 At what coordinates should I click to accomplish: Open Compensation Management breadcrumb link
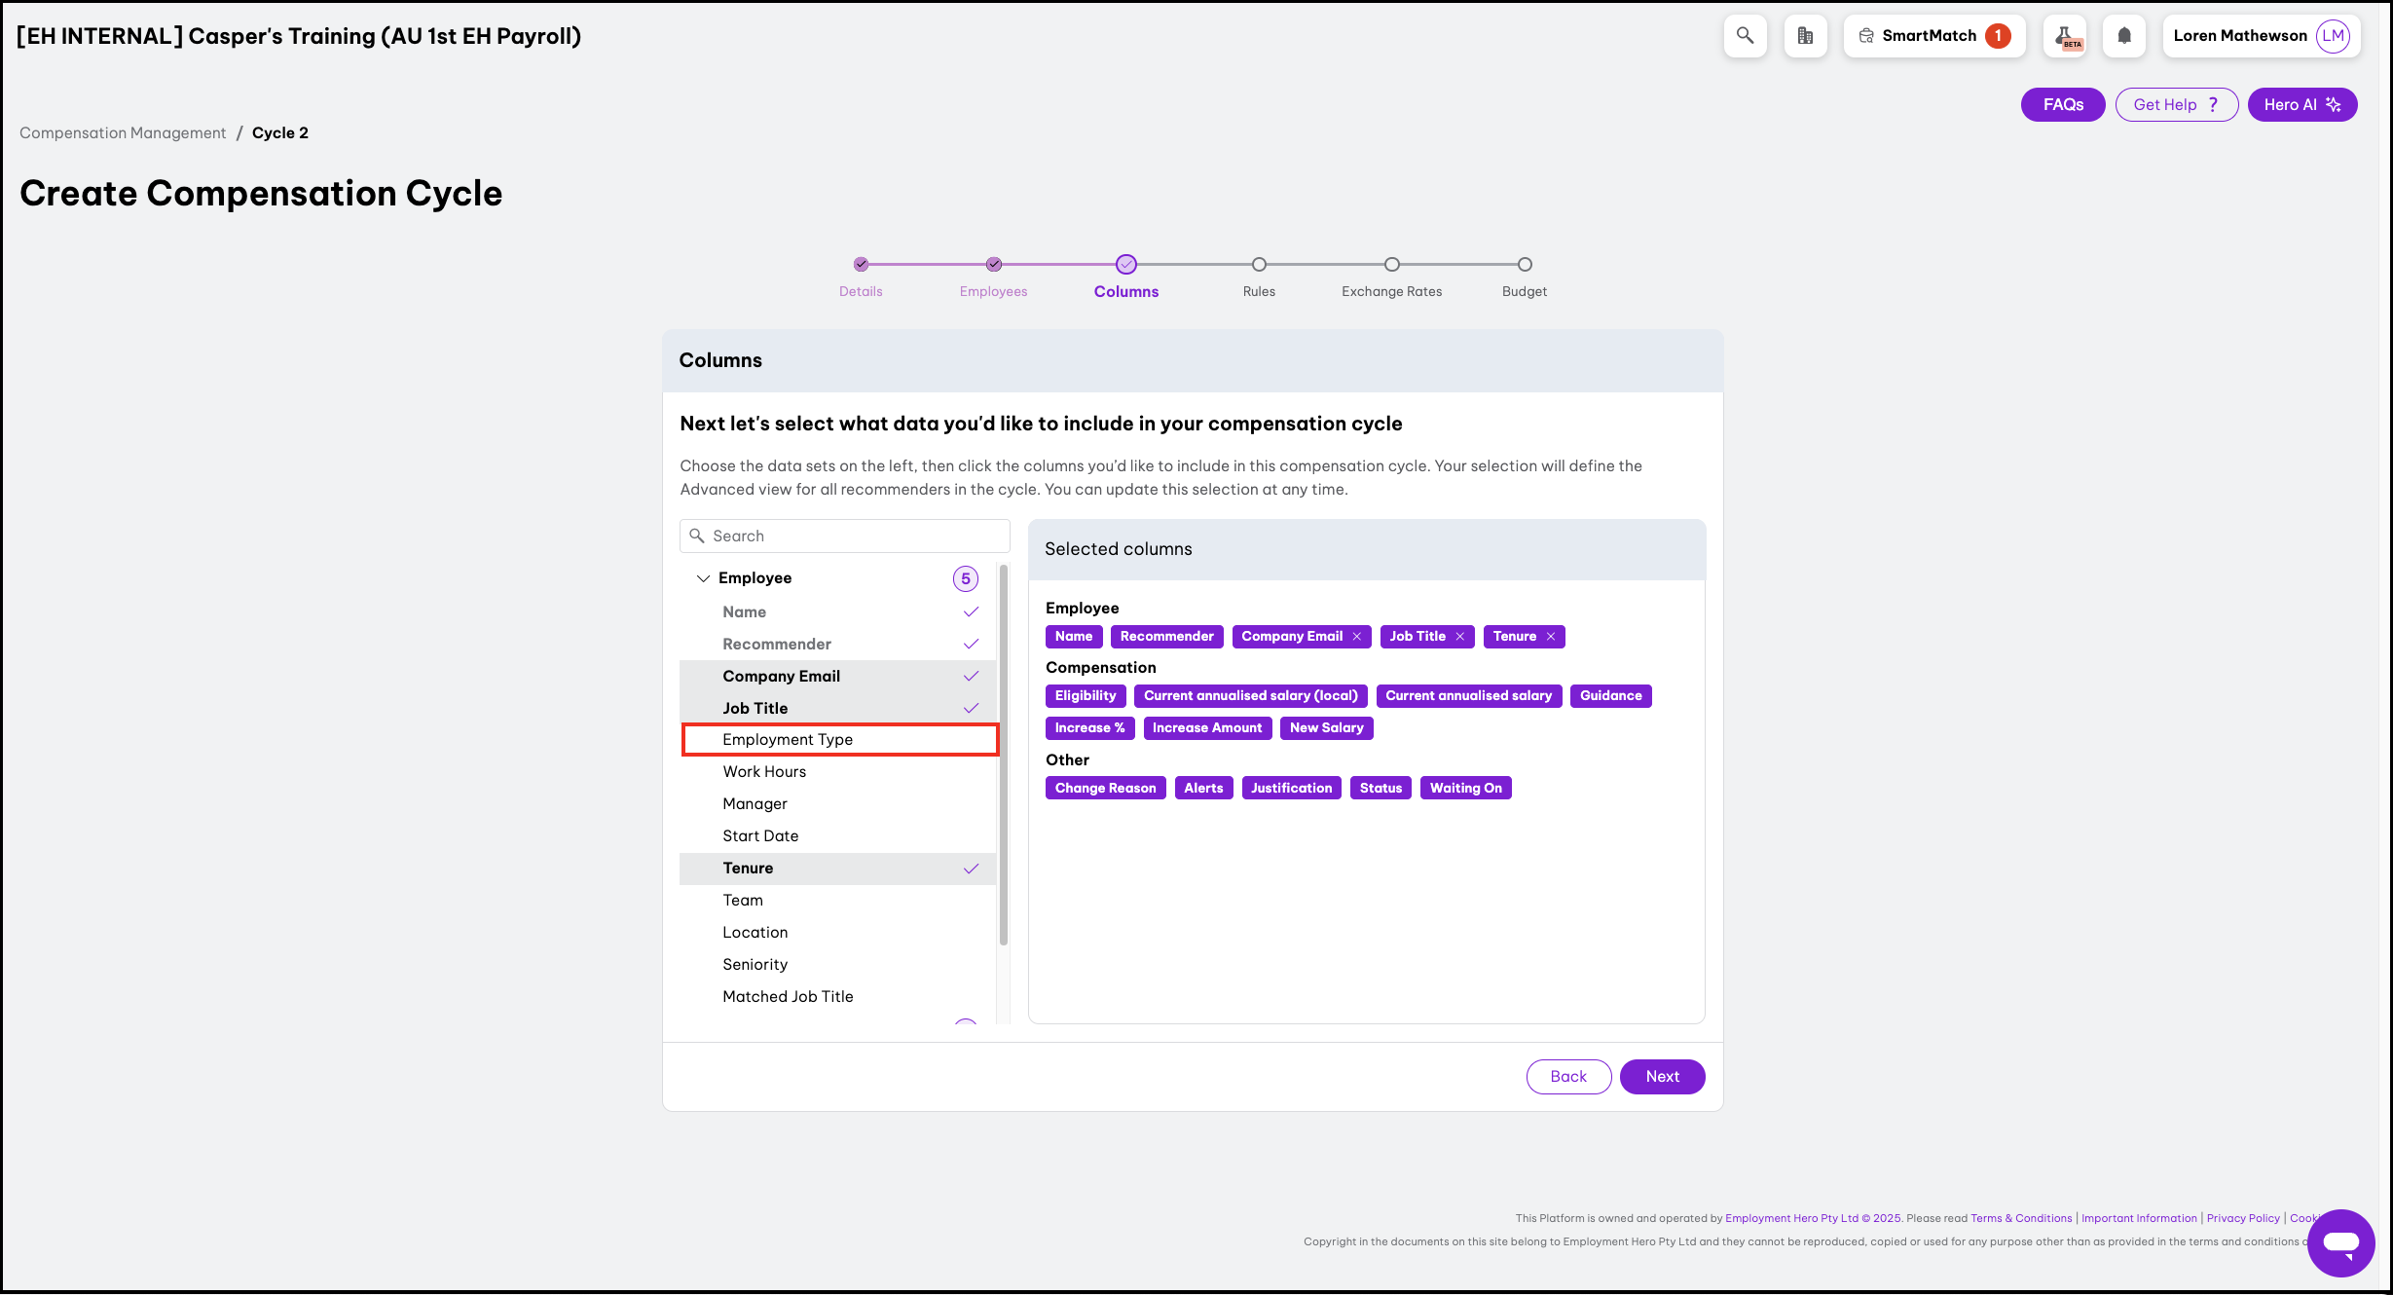pyautogui.click(x=123, y=133)
